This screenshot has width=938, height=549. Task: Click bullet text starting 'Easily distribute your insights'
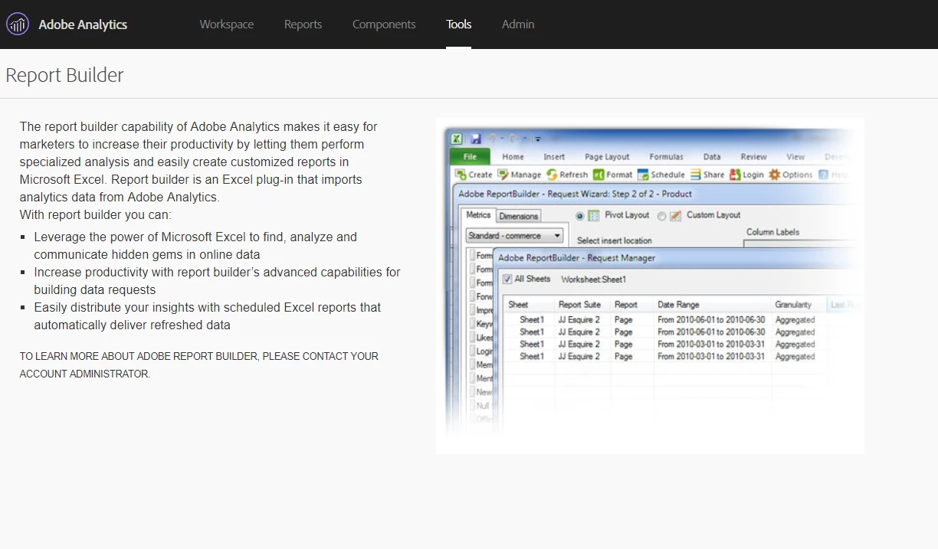(x=207, y=316)
